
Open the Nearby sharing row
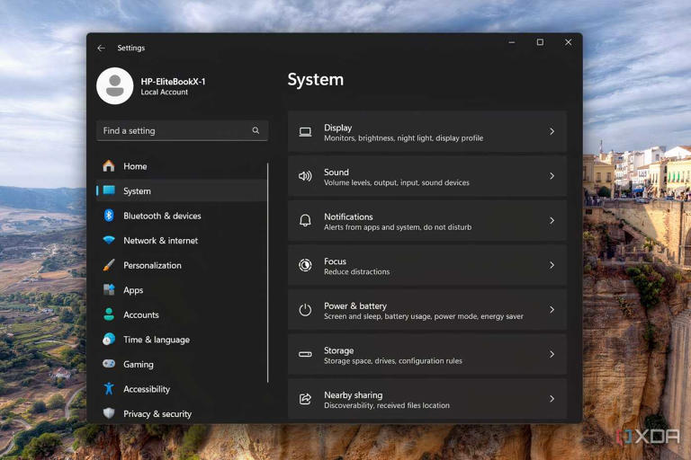pyautogui.click(x=427, y=399)
